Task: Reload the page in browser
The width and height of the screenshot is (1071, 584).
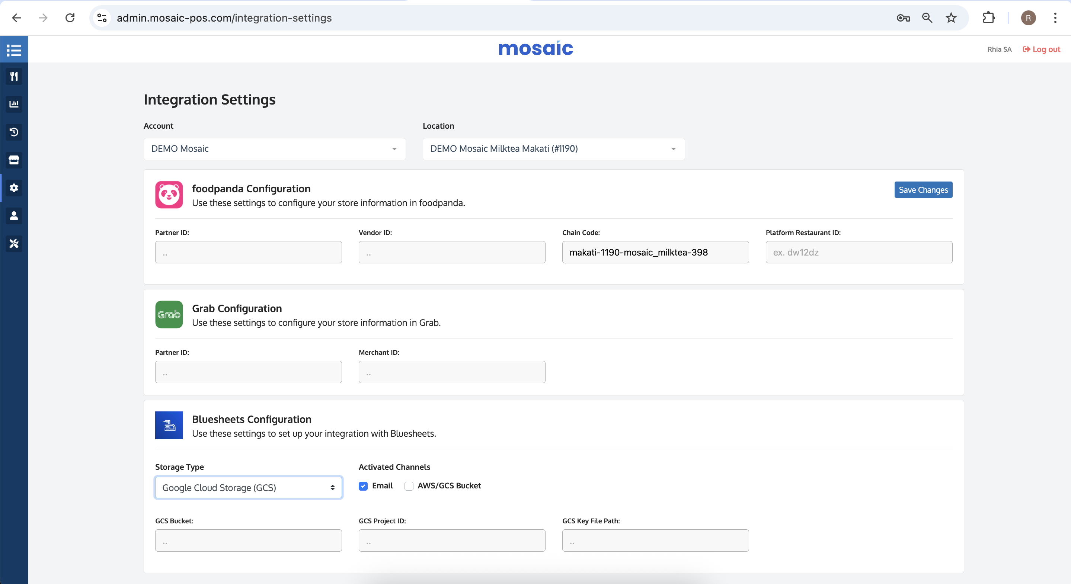Action: coord(70,18)
